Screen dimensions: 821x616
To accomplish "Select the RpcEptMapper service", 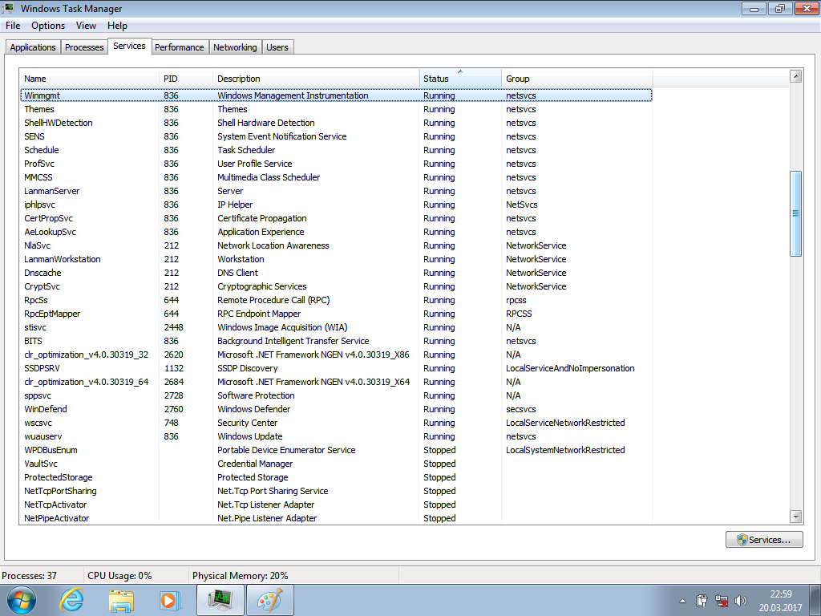I will (x=52, y=314).
